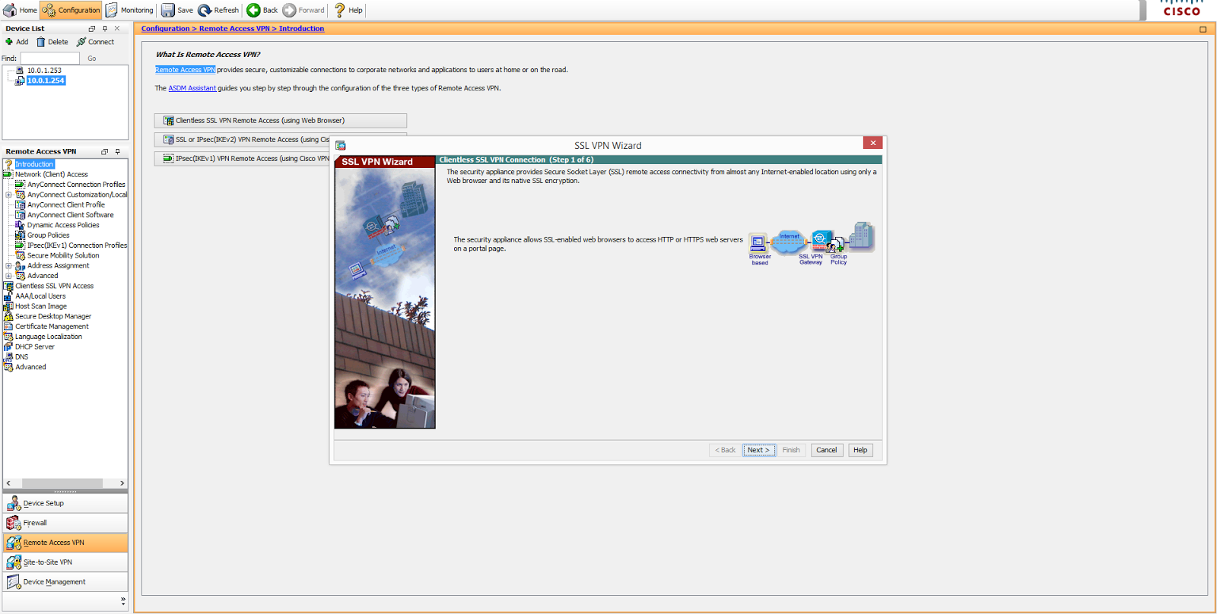
Task: Expand the Address Assignment node
Action: [8, 266]
